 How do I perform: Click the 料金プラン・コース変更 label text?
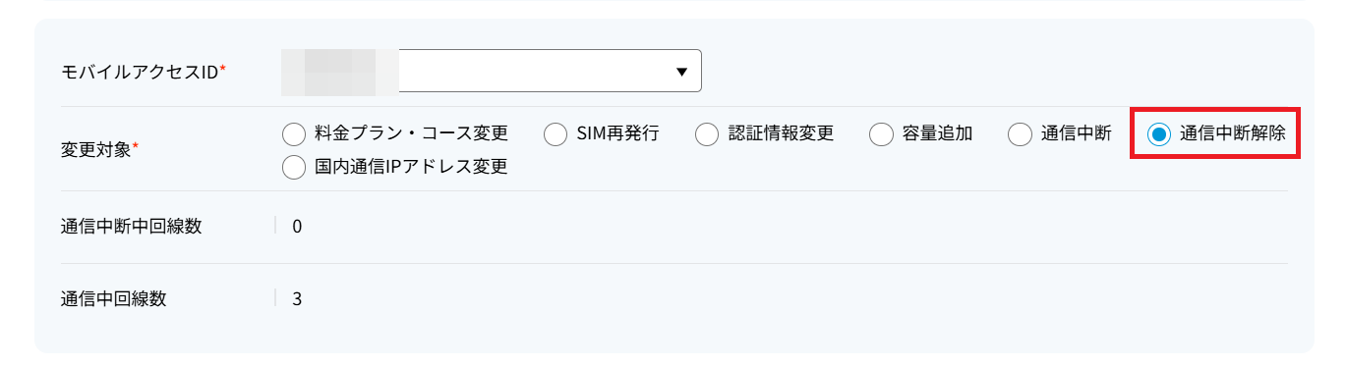[x=412, y=134]
